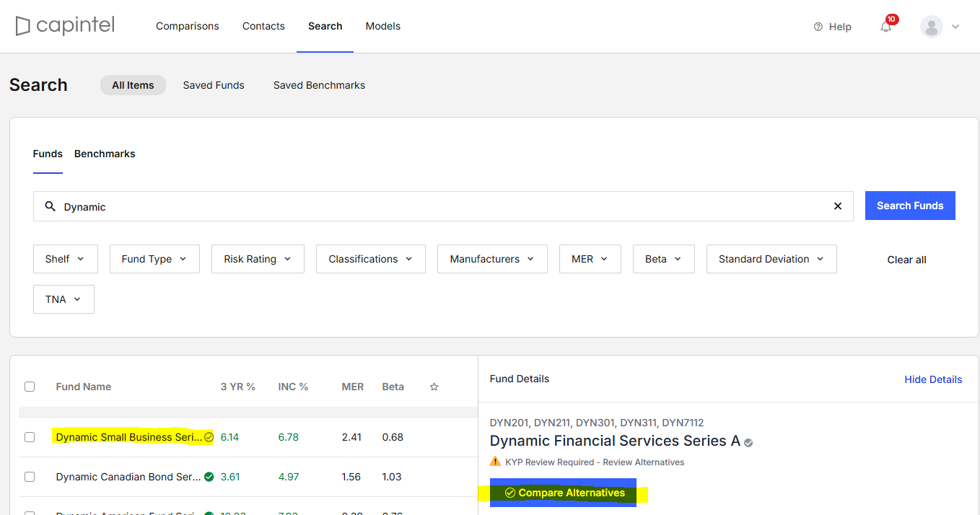Screen dimensions: 980x515
Task: Expand the account menu chevron
Action: 955,27
